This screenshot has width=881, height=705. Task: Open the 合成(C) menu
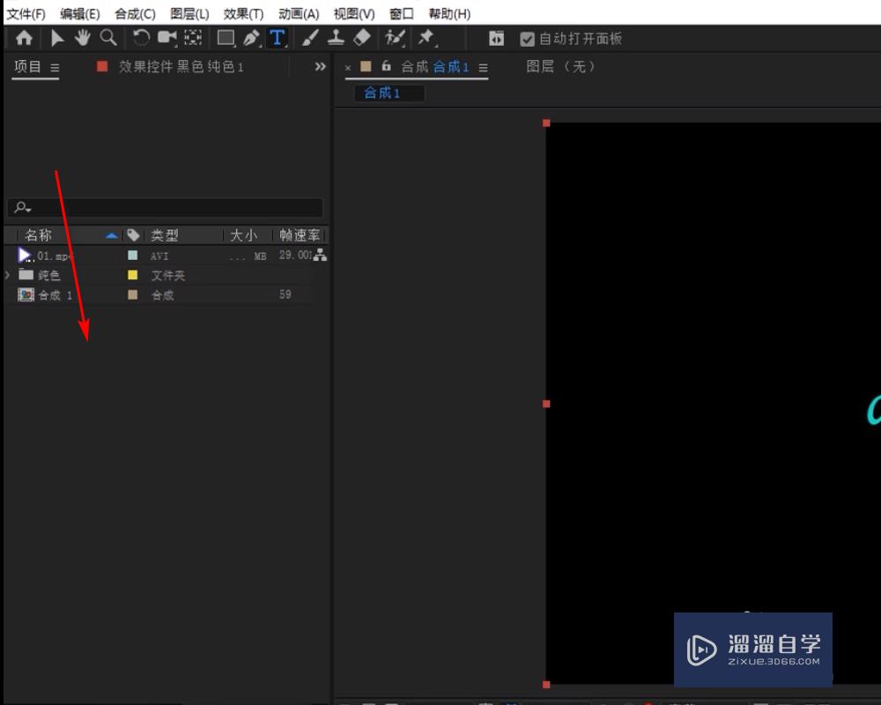click(135, 13)
